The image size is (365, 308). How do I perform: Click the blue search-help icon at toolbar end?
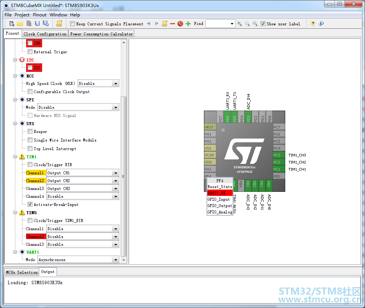tap(321, 24)
